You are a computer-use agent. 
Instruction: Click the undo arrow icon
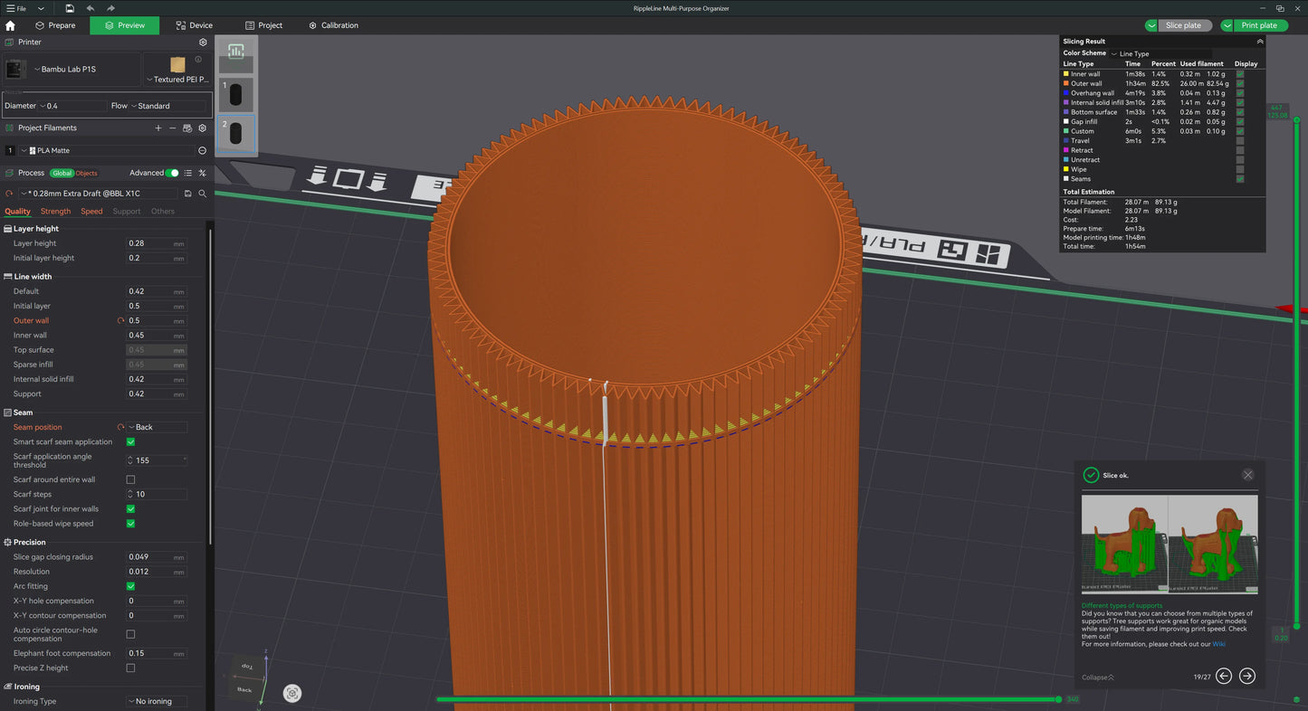91,8
